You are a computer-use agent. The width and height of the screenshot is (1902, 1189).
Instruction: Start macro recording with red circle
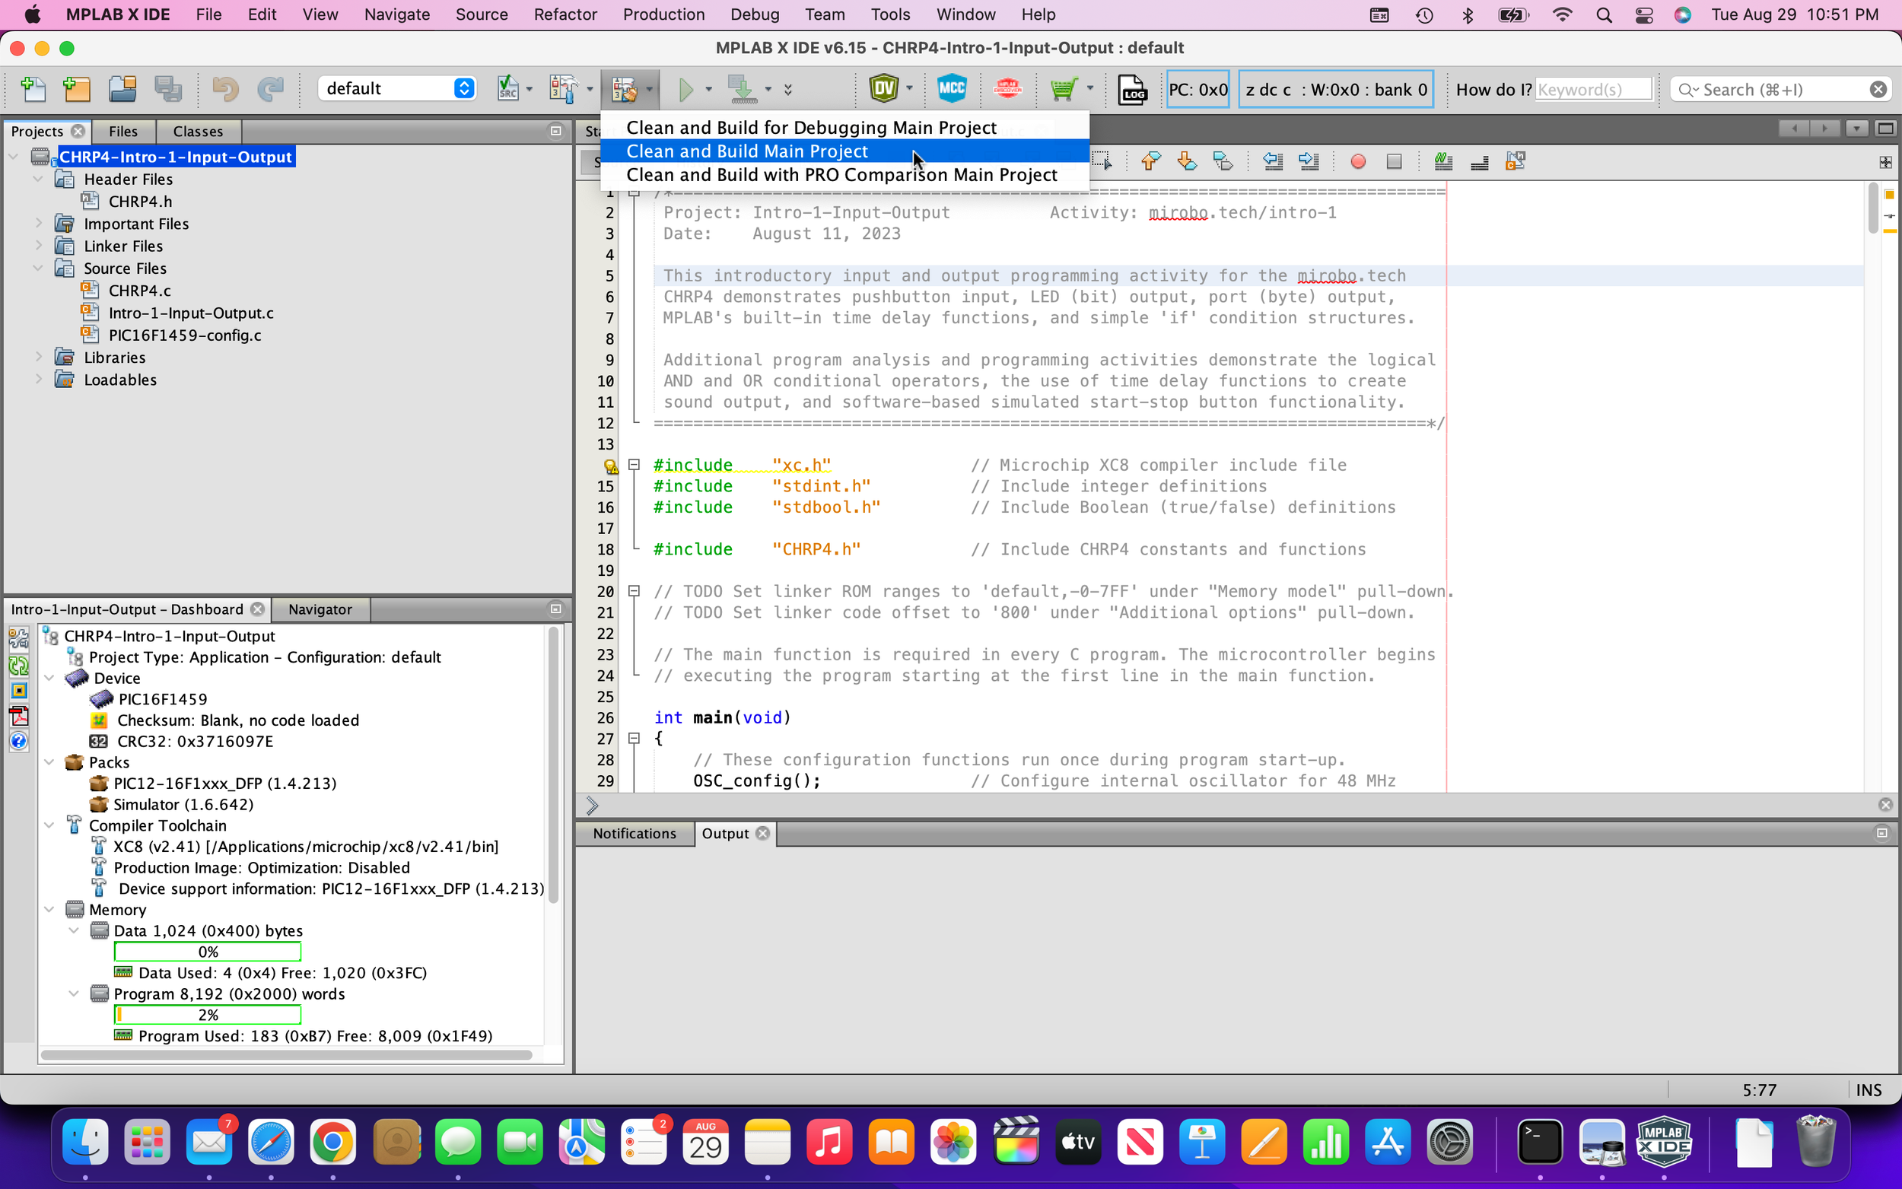point(1358,161)
